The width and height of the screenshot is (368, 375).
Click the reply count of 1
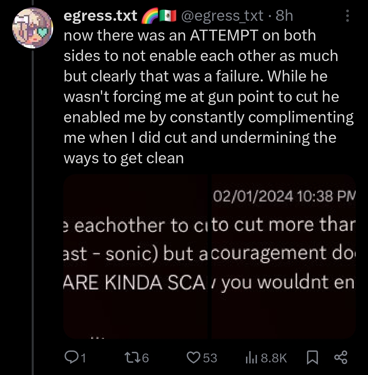[82, 358]
